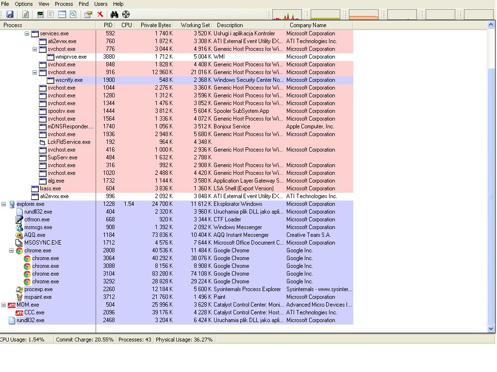Click the red X Kill Process icon
The image size is (497, 372).
pos(100,15)
